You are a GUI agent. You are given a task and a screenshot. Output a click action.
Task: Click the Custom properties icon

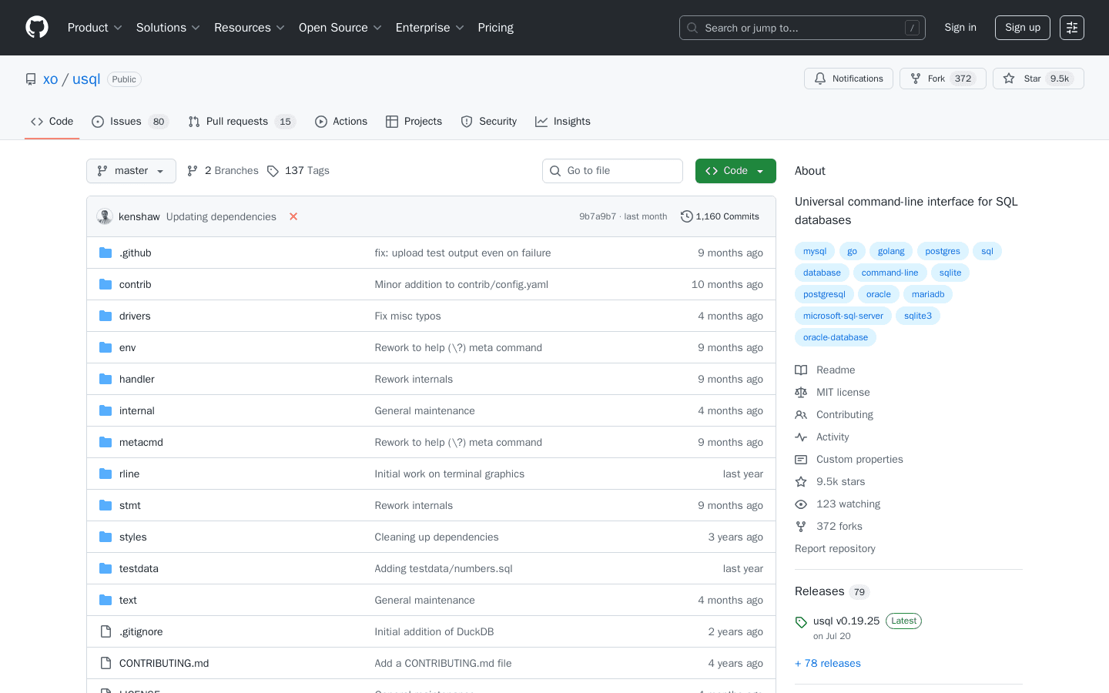(801, 459)
